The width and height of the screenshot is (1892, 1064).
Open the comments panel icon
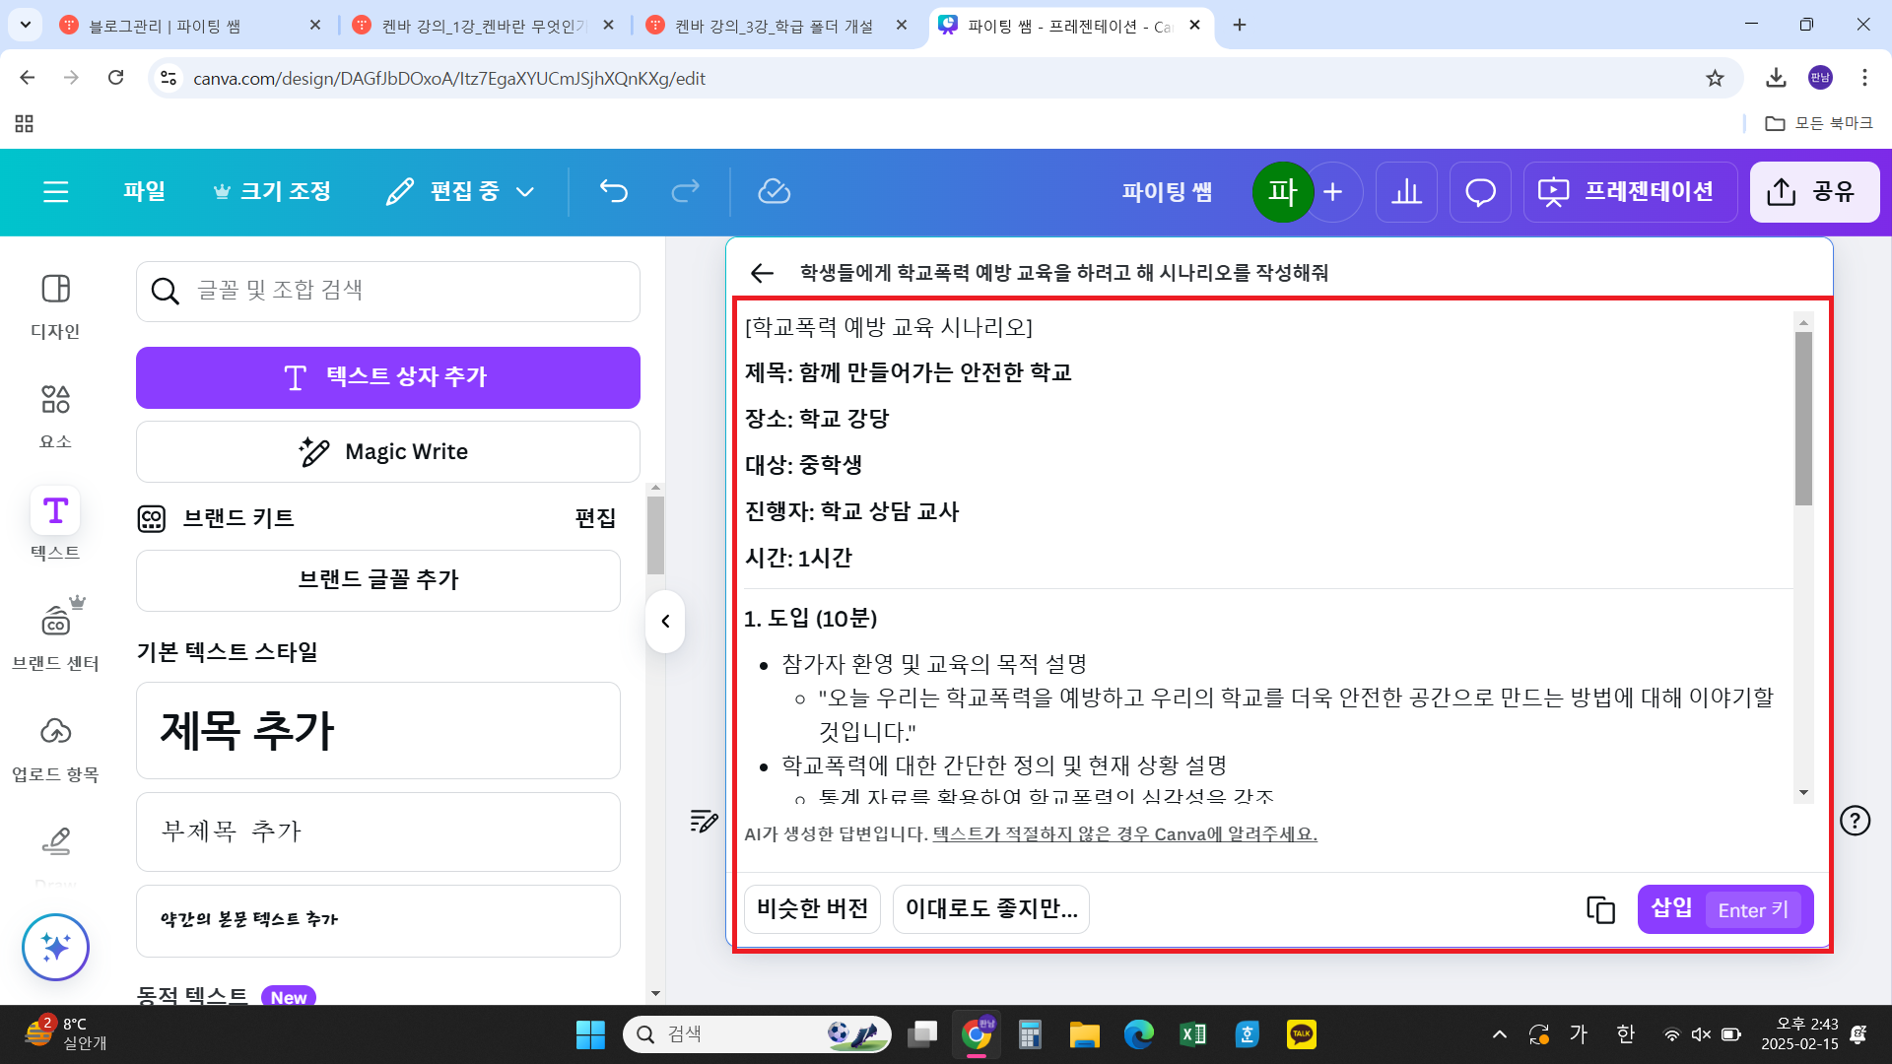[x=1479, y=191]
